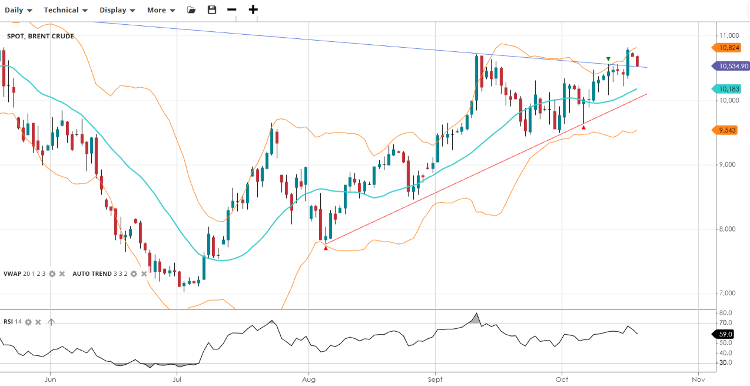Click the SPOT, BRENT CRUDE chart title

coord(41,37)
